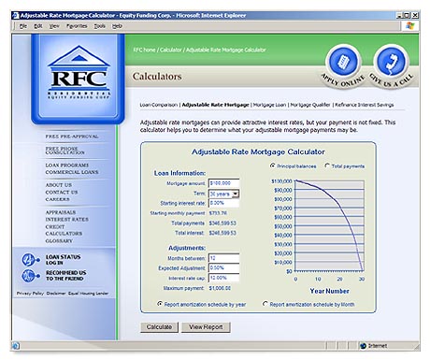This screenshot has height=360, width=430.
Task: Select the Total payments radio button
Action: [327, 166]
